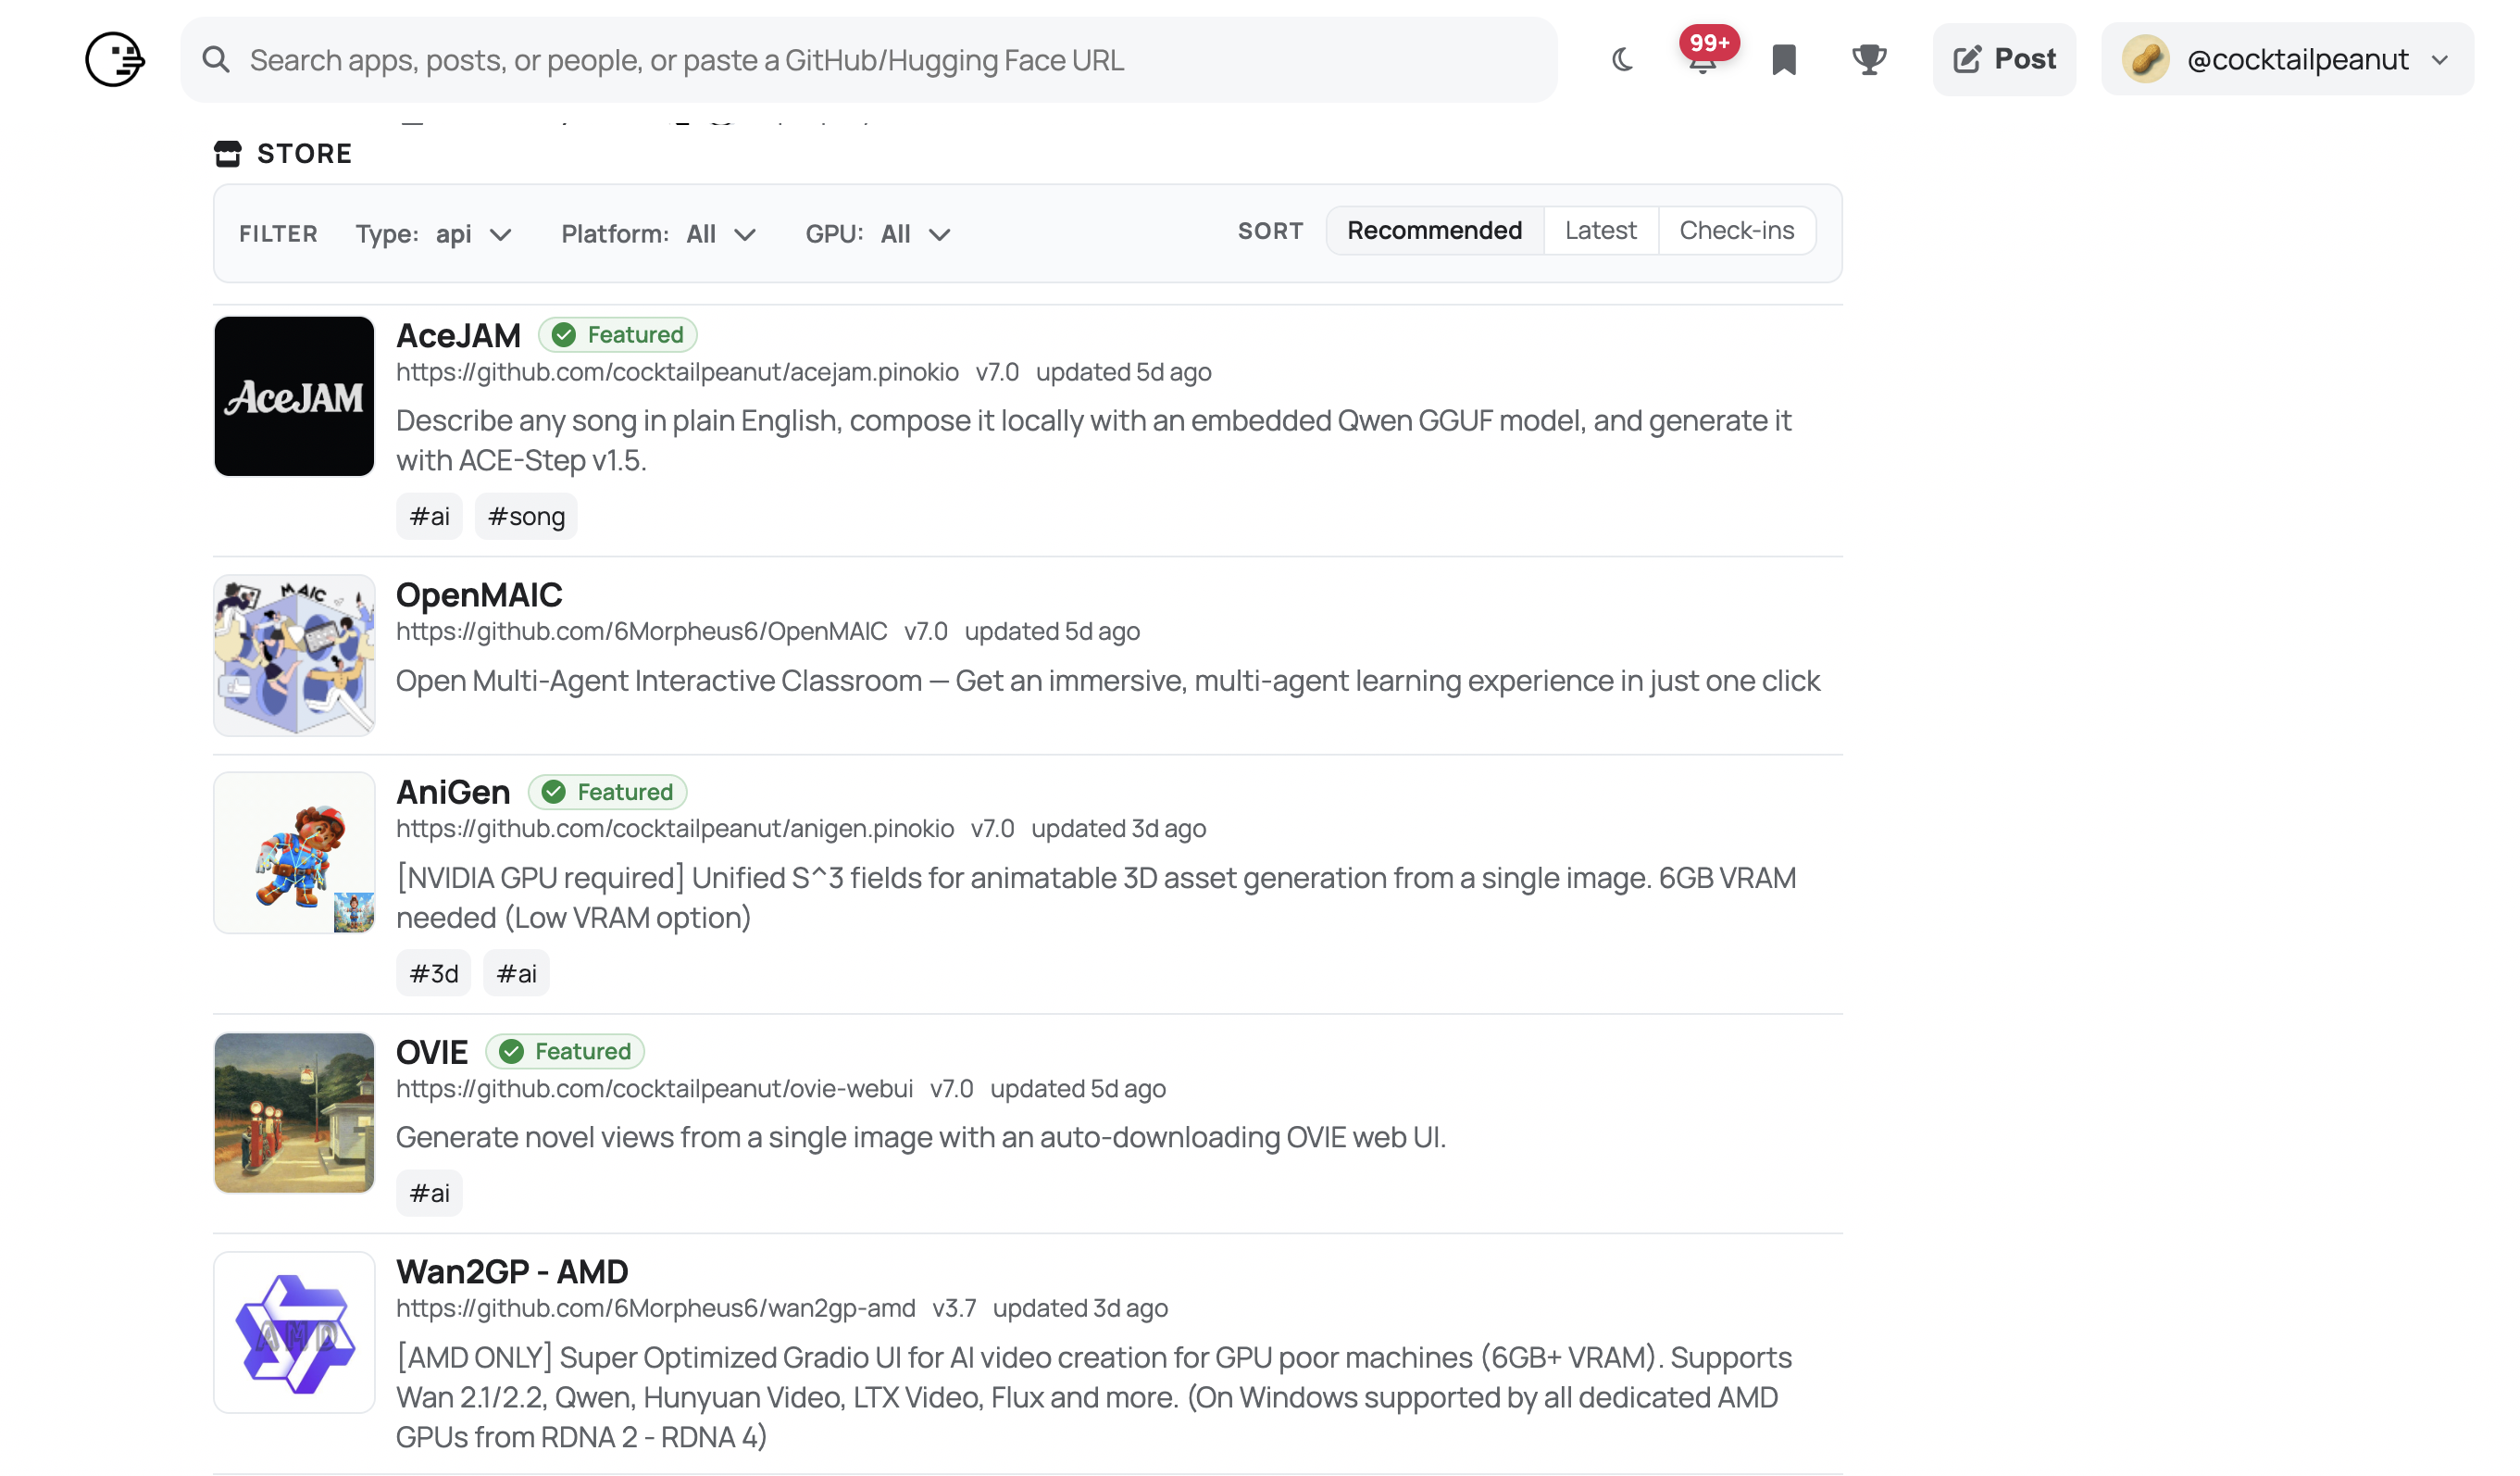Image resolution: width=2520 pixels, height=1476 pixels.
Task: Toggle dark mode with the moon icon
Action: (1622, 59)
